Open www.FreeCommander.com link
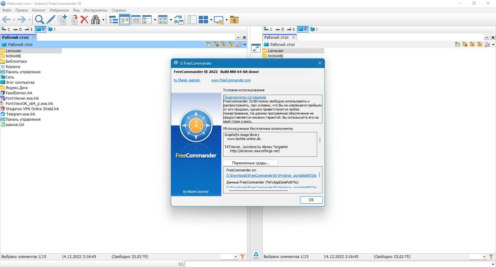Screen dimensions: 496x267 click(x=231, y=80)
